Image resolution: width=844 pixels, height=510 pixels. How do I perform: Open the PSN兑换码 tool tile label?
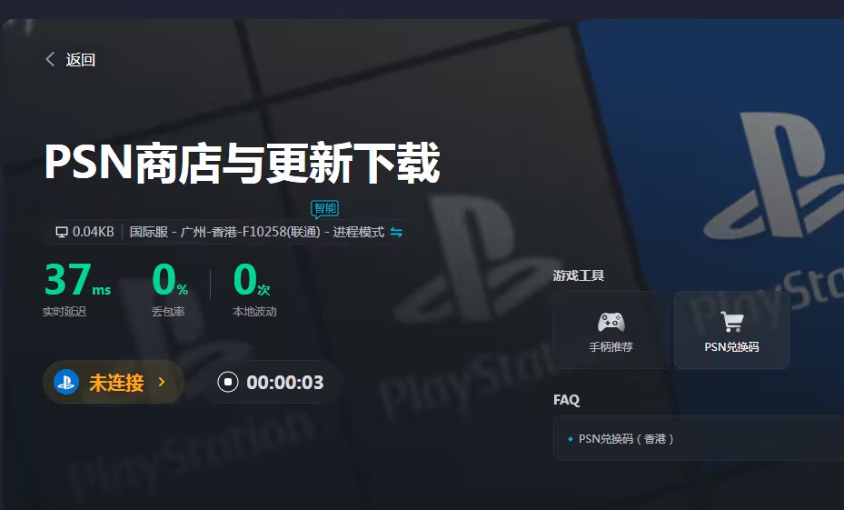click(x=731, y=346)
